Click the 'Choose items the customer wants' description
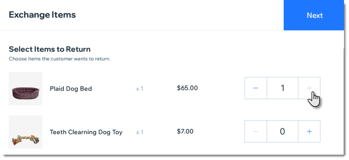349x160 pixels. click(x=60, y=59)
